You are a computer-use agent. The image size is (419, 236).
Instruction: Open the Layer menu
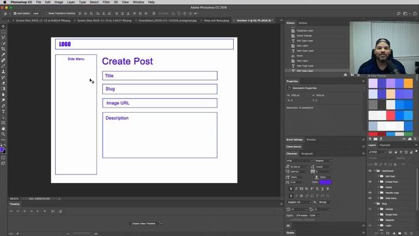click(x=71, y=2)
